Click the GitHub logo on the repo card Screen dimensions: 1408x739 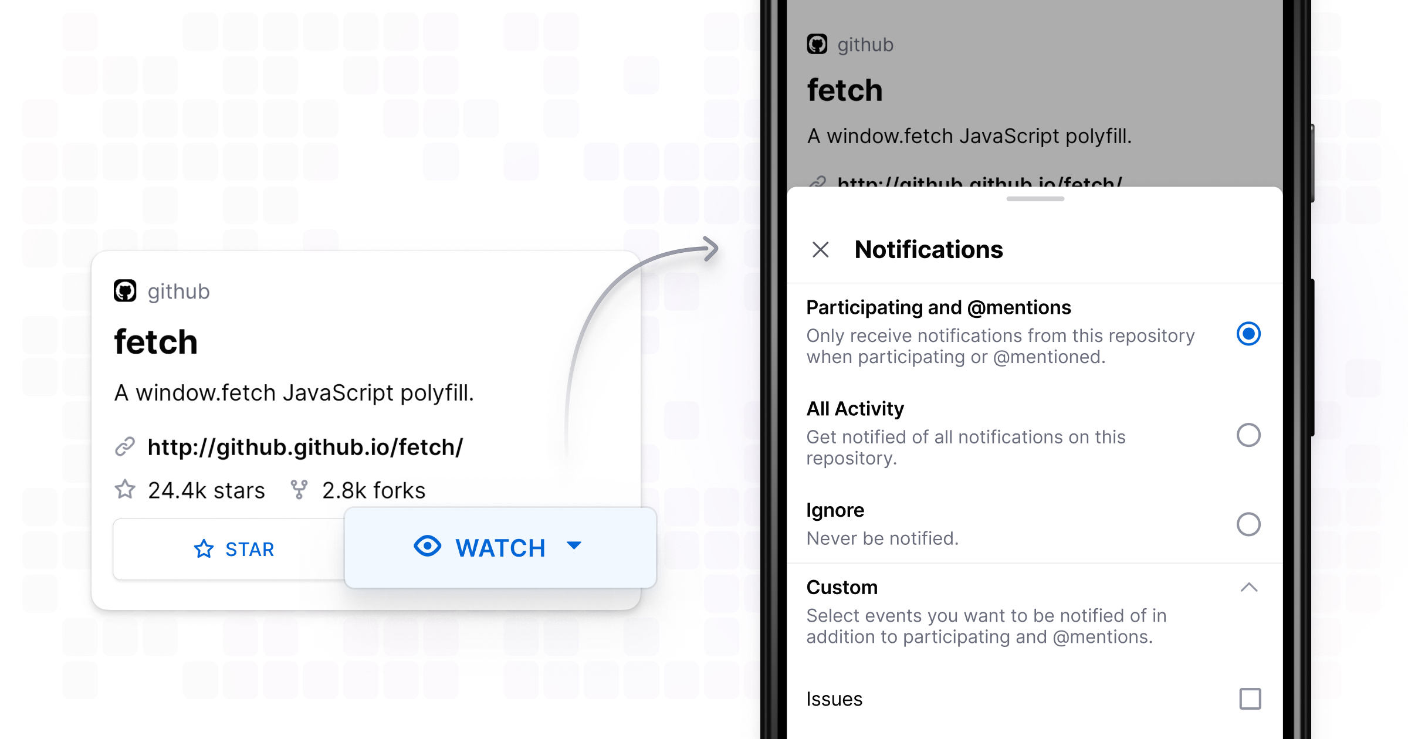125,291
